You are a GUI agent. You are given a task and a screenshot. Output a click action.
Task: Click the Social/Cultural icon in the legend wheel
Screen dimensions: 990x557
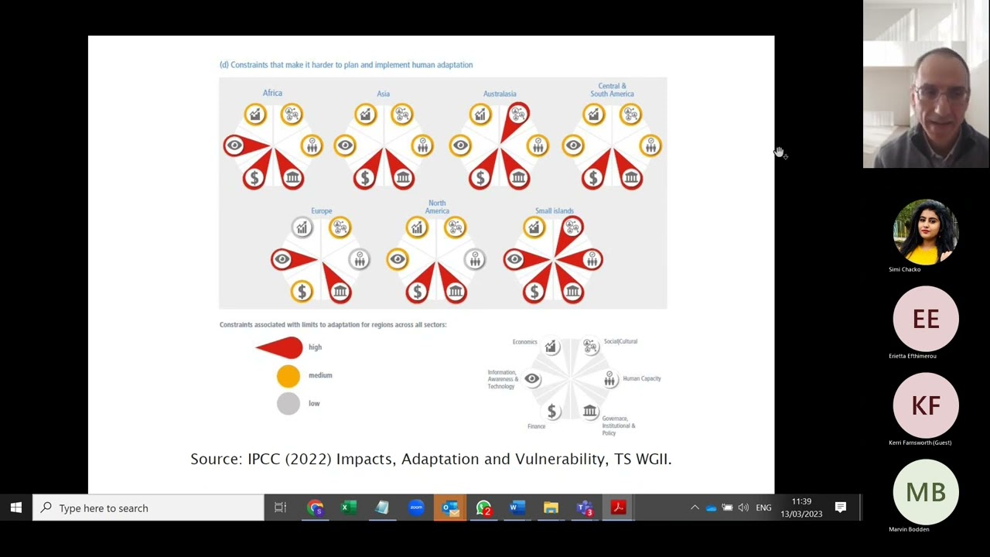pyautogui.click(x=590, y=347)
